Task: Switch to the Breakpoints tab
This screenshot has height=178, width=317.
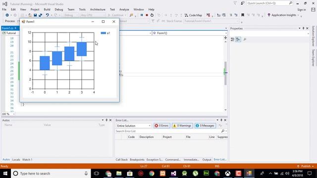Action: point(137,160)
